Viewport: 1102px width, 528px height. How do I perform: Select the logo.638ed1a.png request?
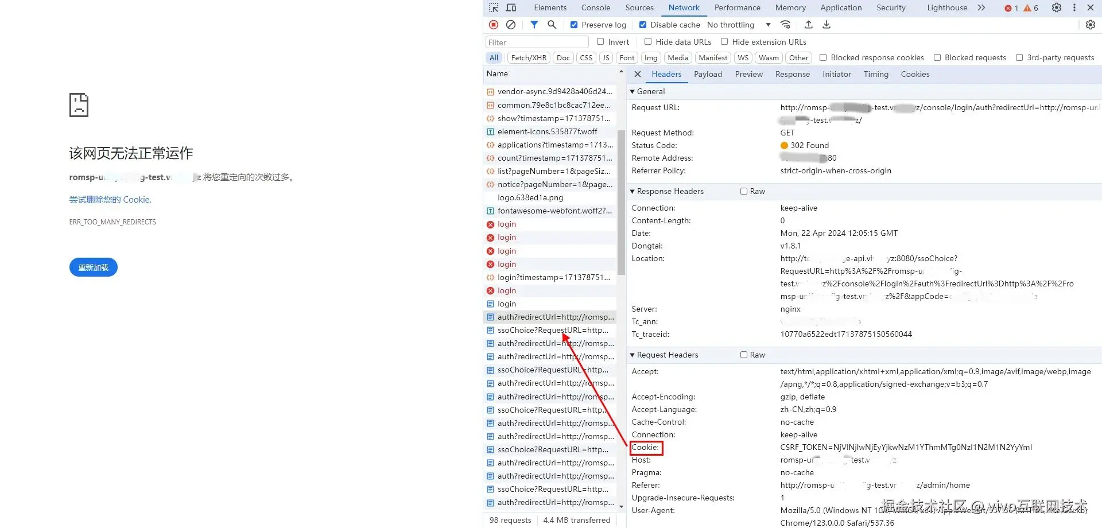pyautogui.click(x=550, y=198)
